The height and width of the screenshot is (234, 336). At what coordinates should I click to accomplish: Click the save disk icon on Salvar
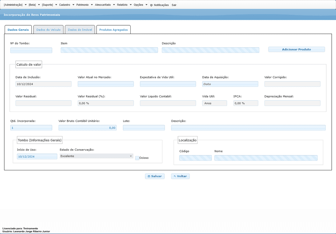(149, 177)
